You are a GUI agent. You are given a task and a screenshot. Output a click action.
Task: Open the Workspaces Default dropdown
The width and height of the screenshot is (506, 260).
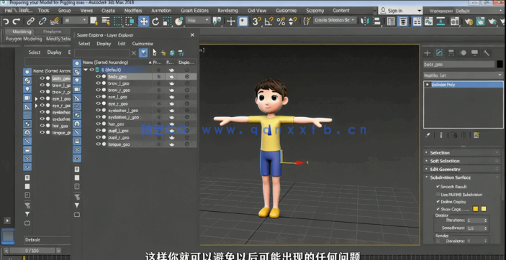[x=479, y=11]
